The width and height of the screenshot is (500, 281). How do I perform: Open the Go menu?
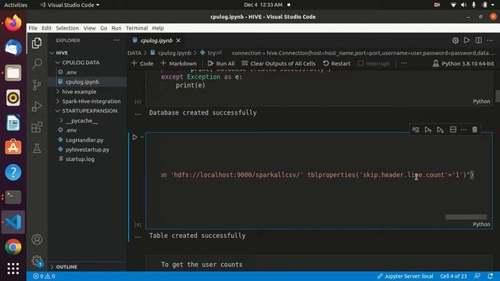point(104,28)
